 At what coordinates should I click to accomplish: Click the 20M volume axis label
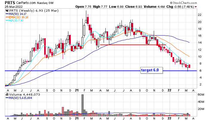[201, 109]
